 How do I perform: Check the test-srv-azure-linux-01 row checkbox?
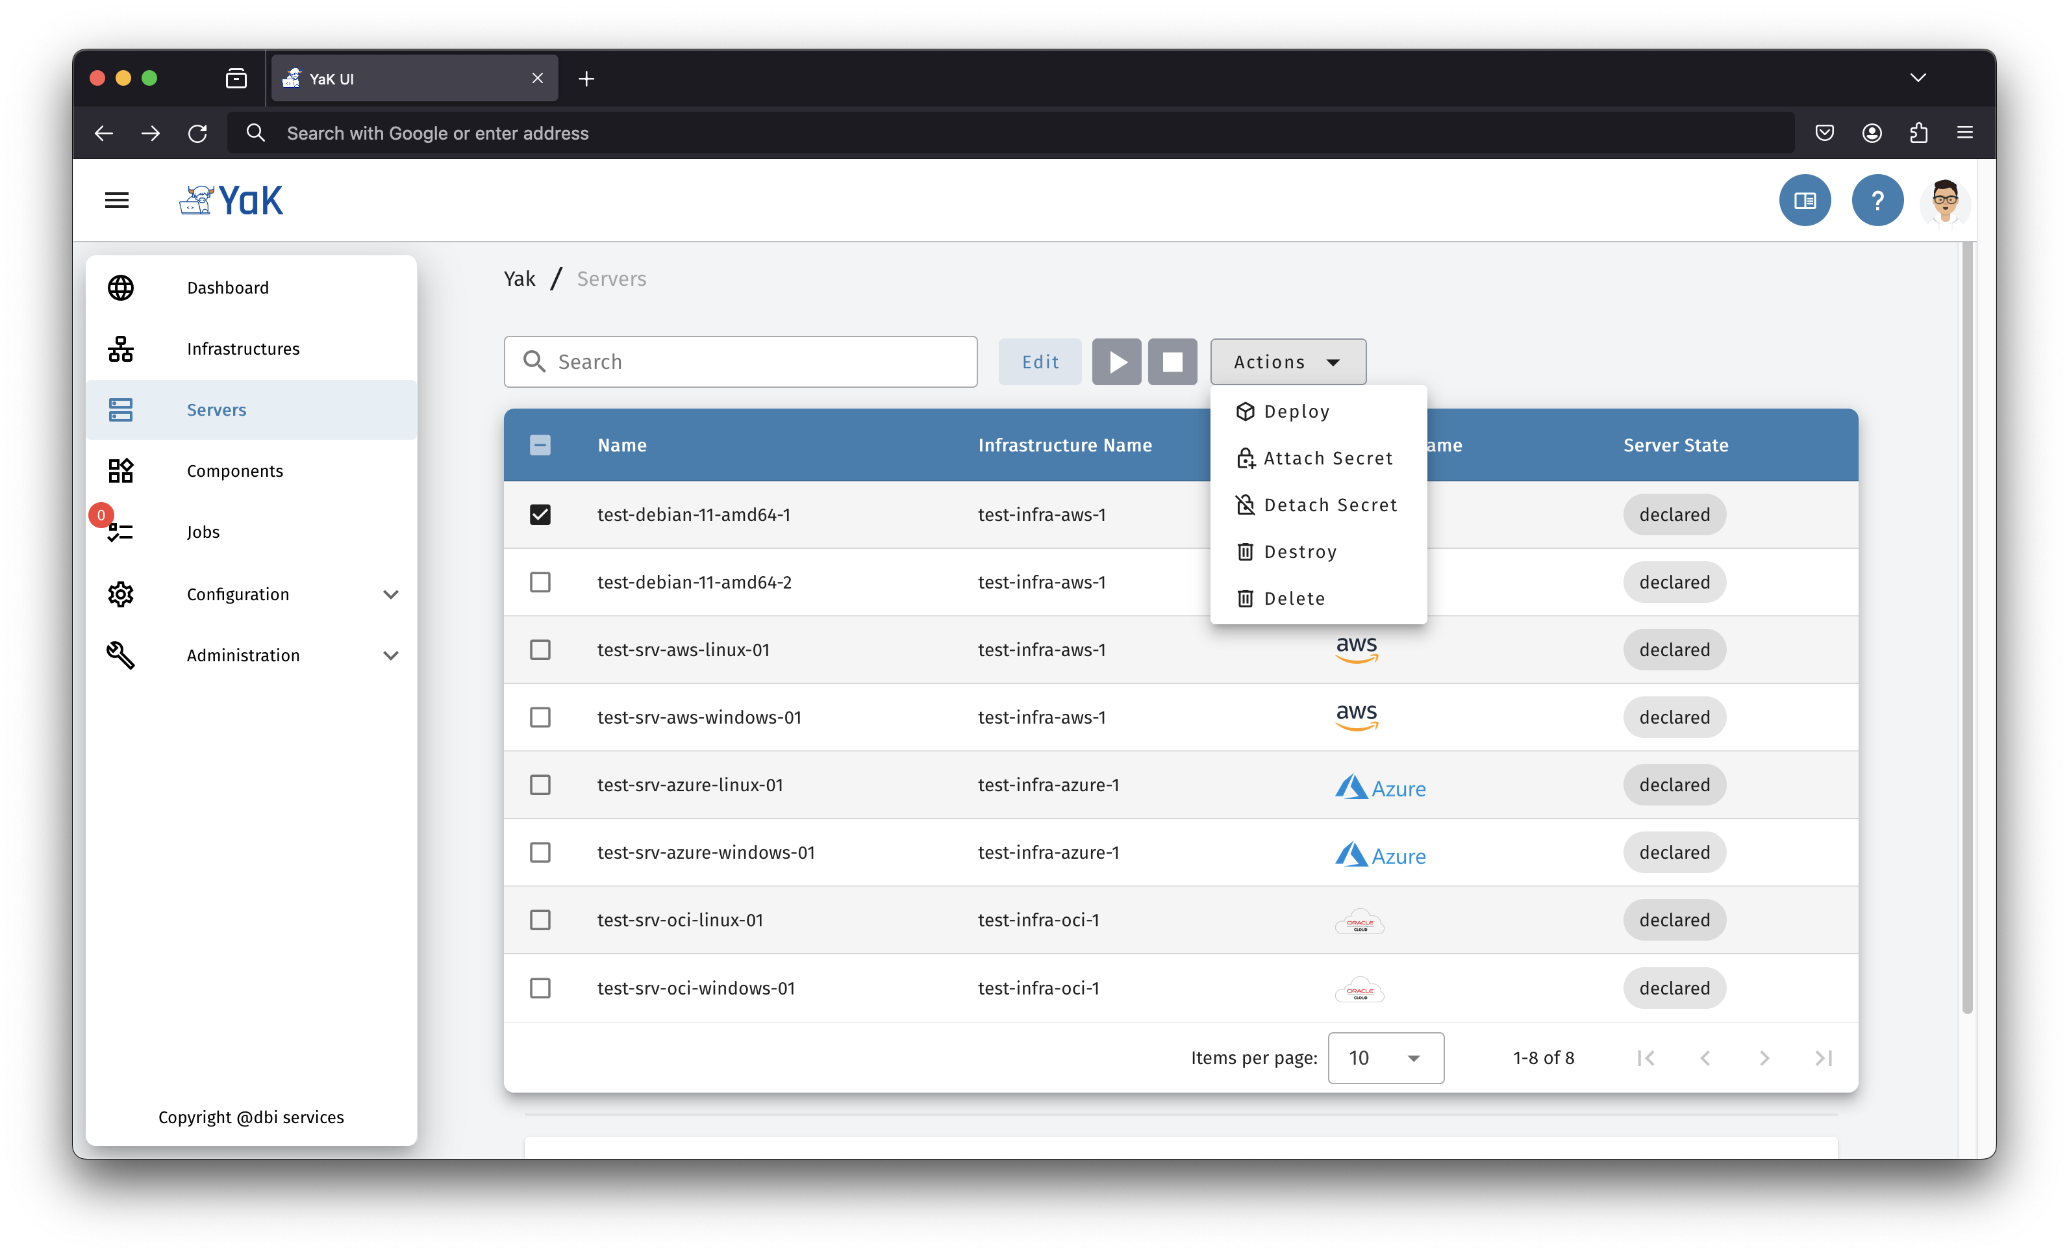pyautogui.click(x=540, y=785)
